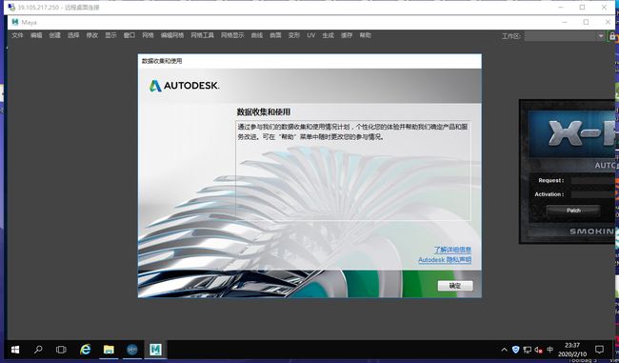619x363 pixels.
Task: Open the 编辑网格 menu
Action: pos(172,35)
